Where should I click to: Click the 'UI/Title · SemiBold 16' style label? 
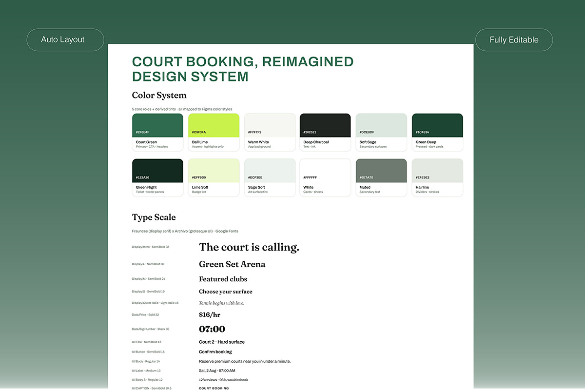tap(146, 342)
